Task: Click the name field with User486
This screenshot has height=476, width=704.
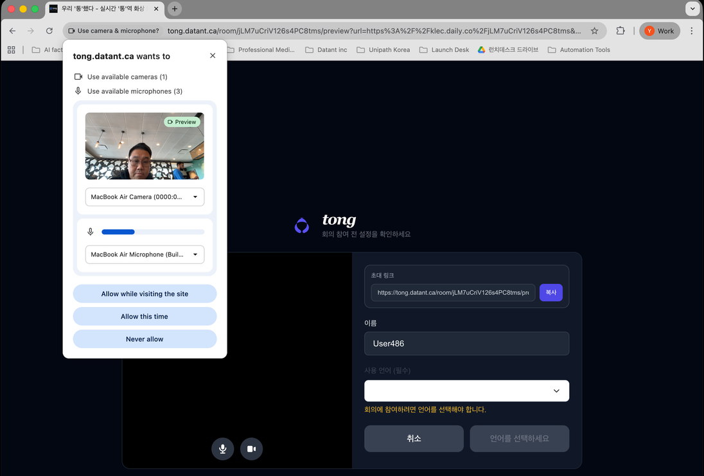Action: point(466,344)
